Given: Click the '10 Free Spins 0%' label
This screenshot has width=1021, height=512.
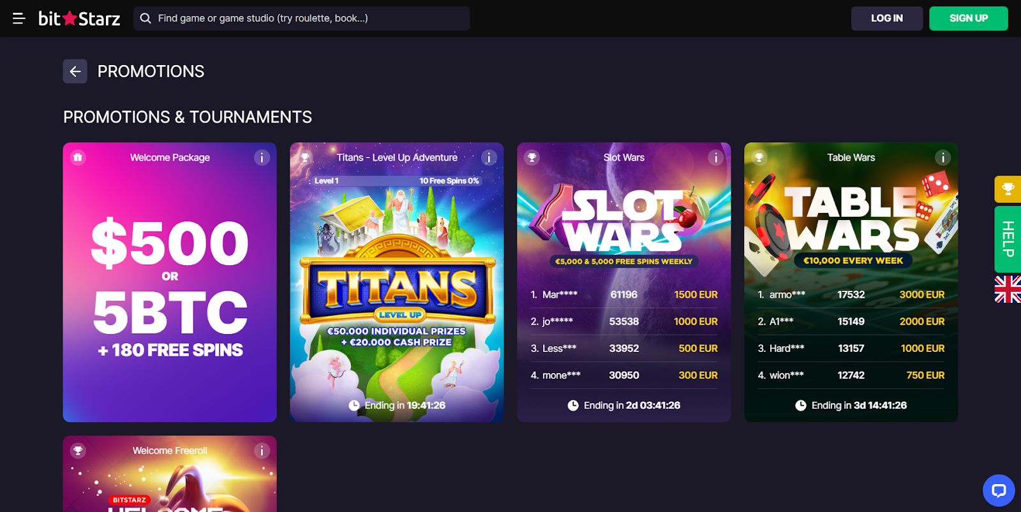Looking at the screenshot, I should click(x=449, y=181).
